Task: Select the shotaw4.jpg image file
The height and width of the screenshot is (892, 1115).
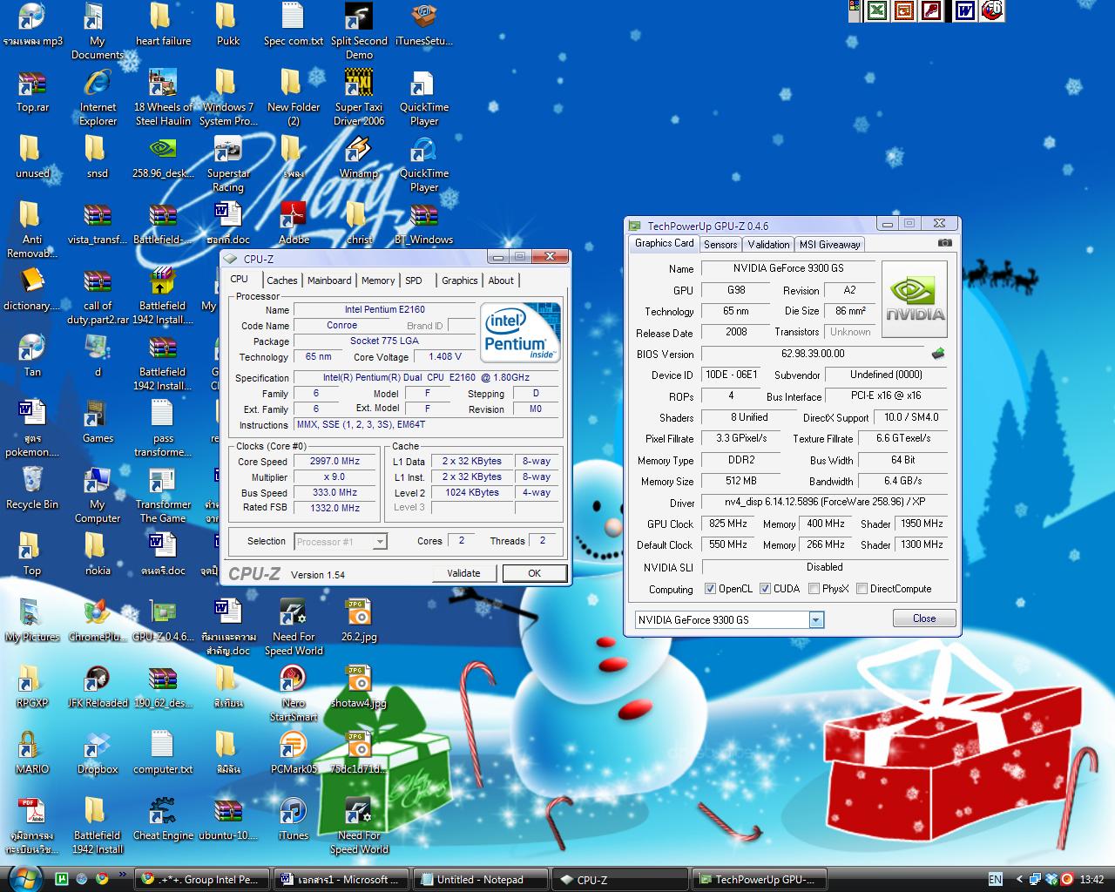Action: [359, 686]
